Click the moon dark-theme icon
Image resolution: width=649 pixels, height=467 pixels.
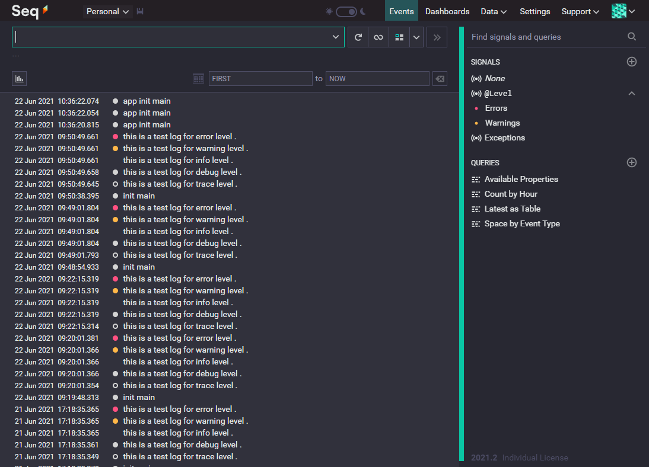pyautogui.click(x=363, y=12)
